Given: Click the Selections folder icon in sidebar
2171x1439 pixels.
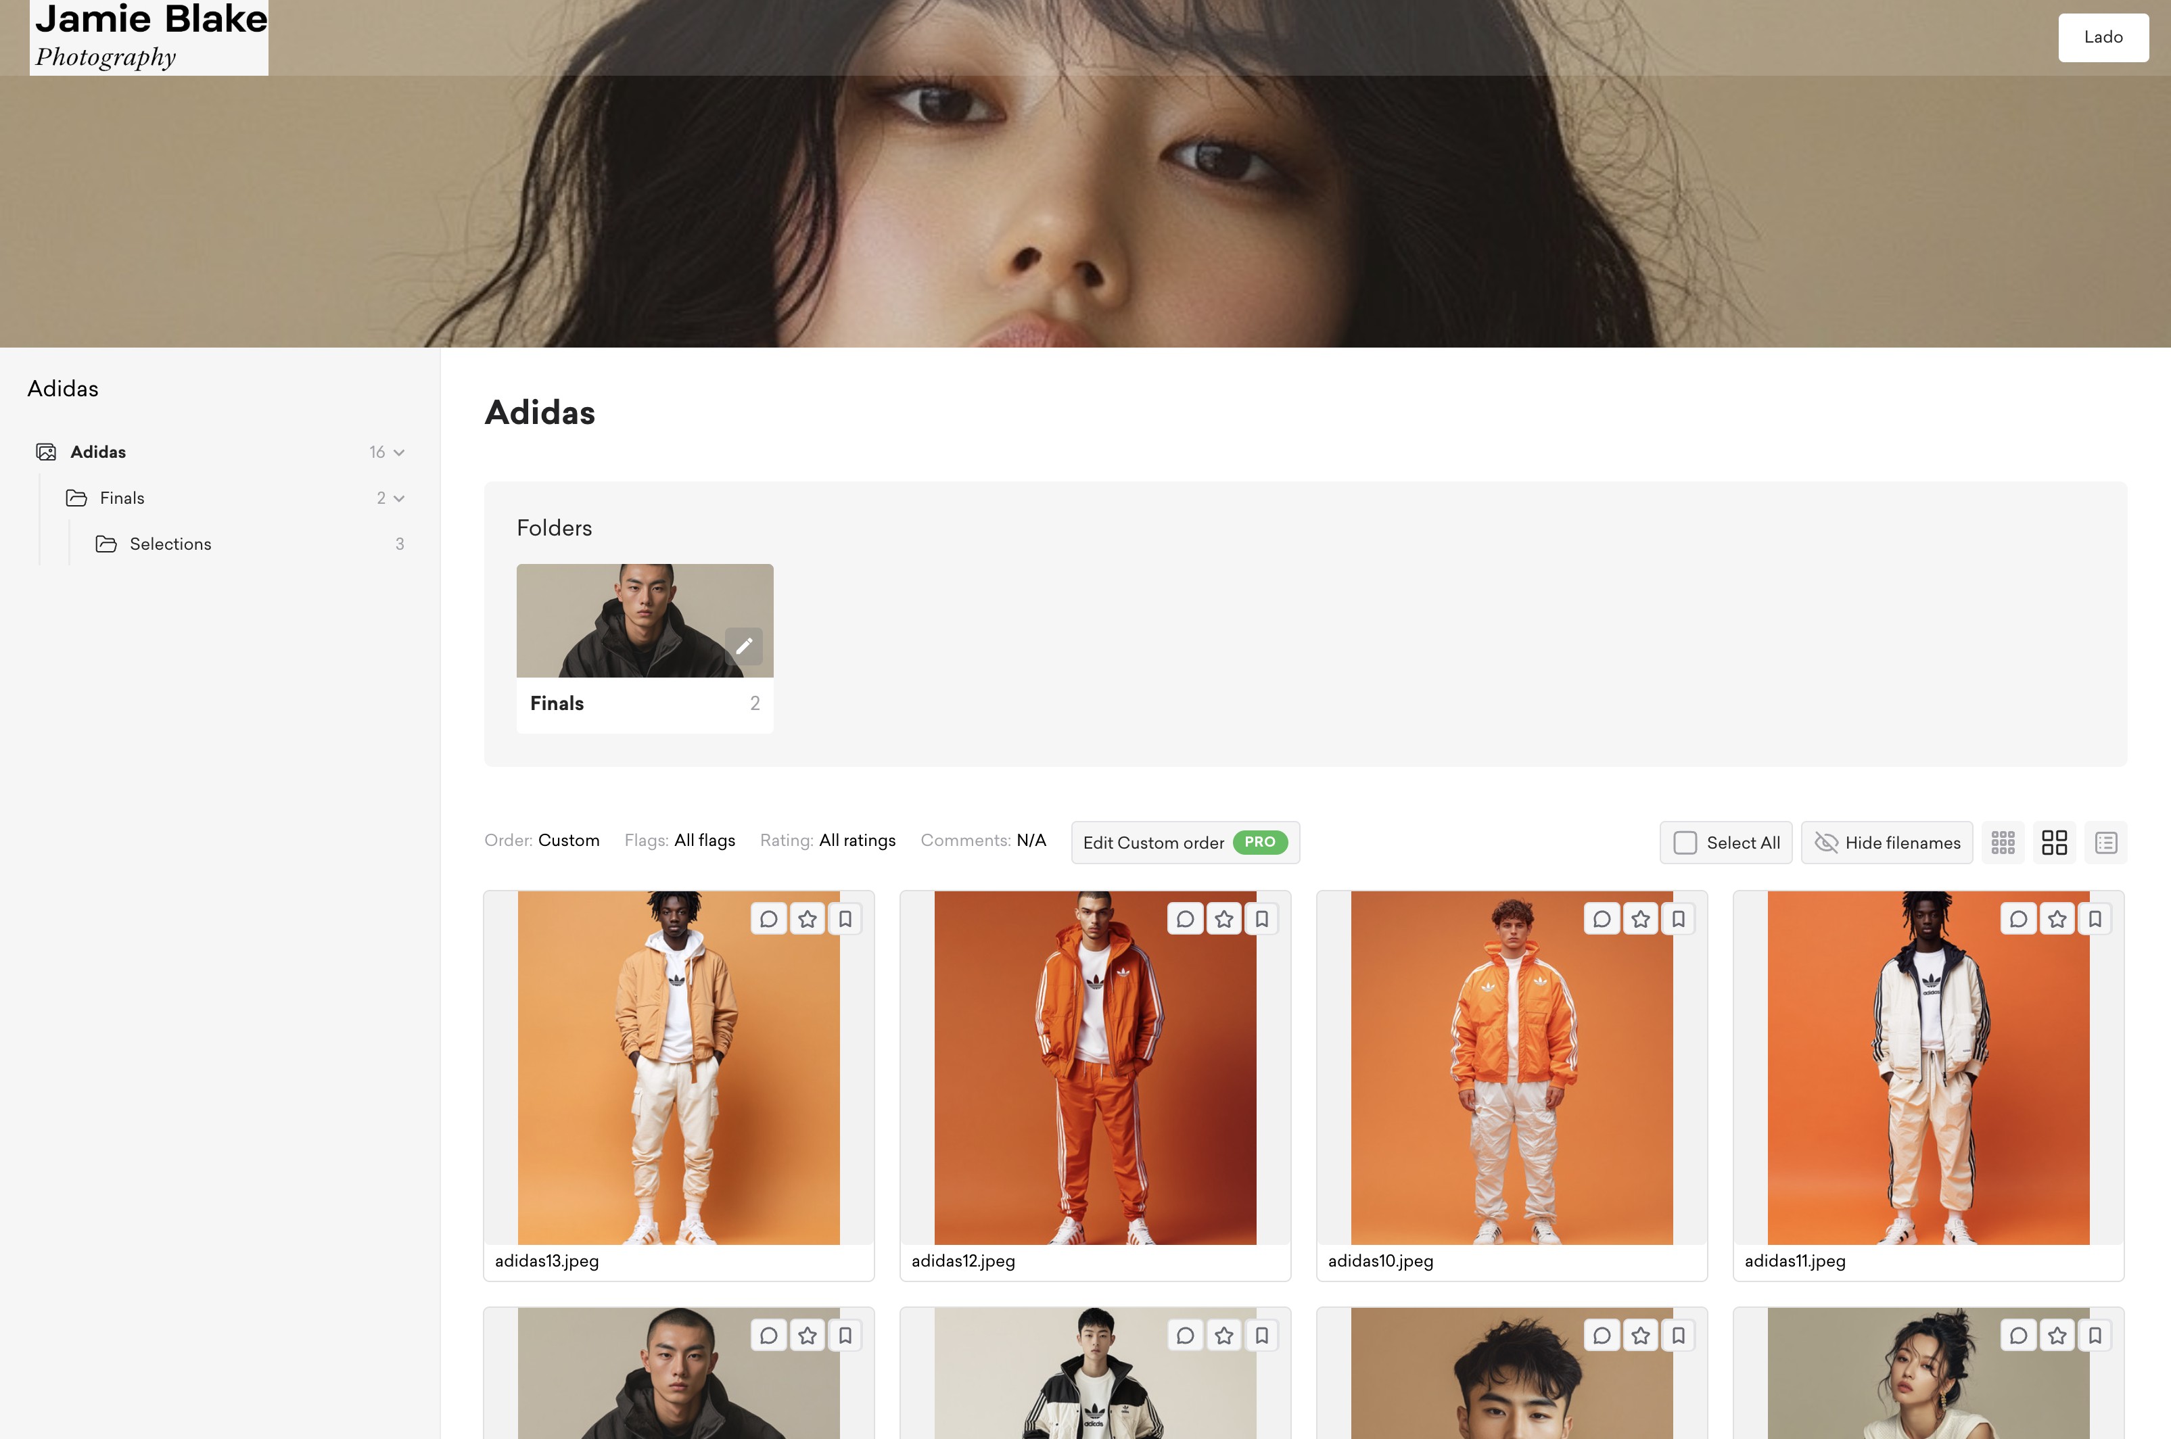Looking at the screenshot, I should click(106, 543).
